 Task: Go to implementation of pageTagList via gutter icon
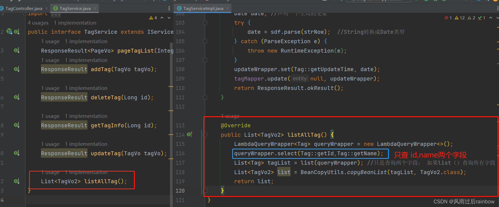[x=17, y=50]
